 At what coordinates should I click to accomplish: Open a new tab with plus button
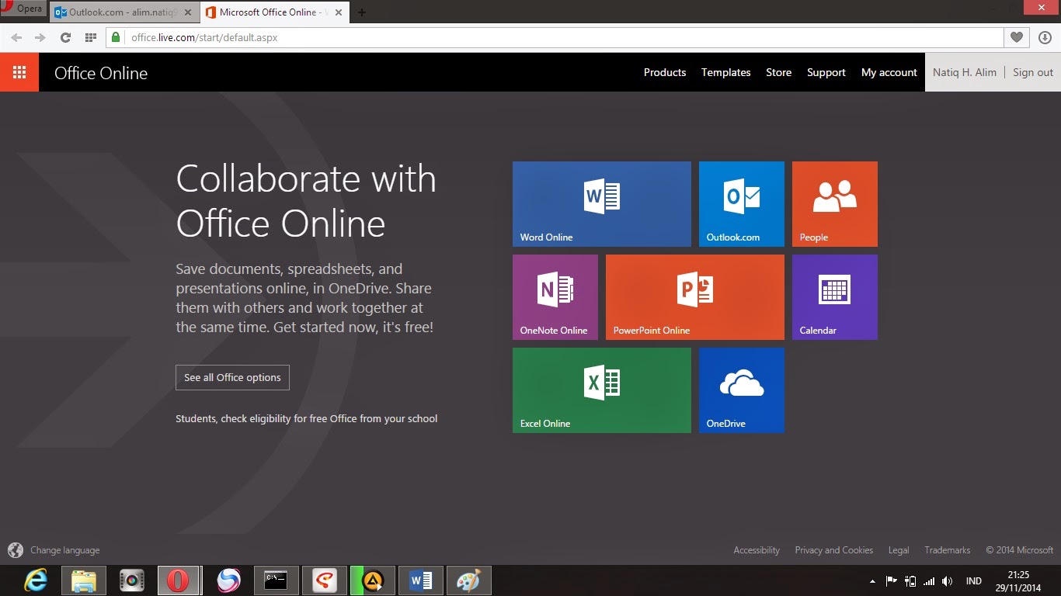362,12
